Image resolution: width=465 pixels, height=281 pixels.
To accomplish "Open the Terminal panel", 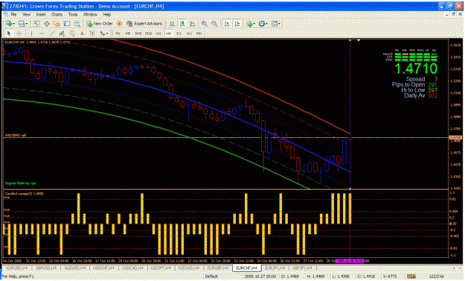I will (x=67, y=24).
